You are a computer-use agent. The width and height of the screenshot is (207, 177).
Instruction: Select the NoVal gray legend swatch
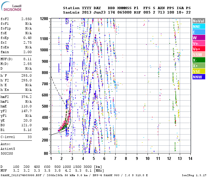click(x=199, y=21)
